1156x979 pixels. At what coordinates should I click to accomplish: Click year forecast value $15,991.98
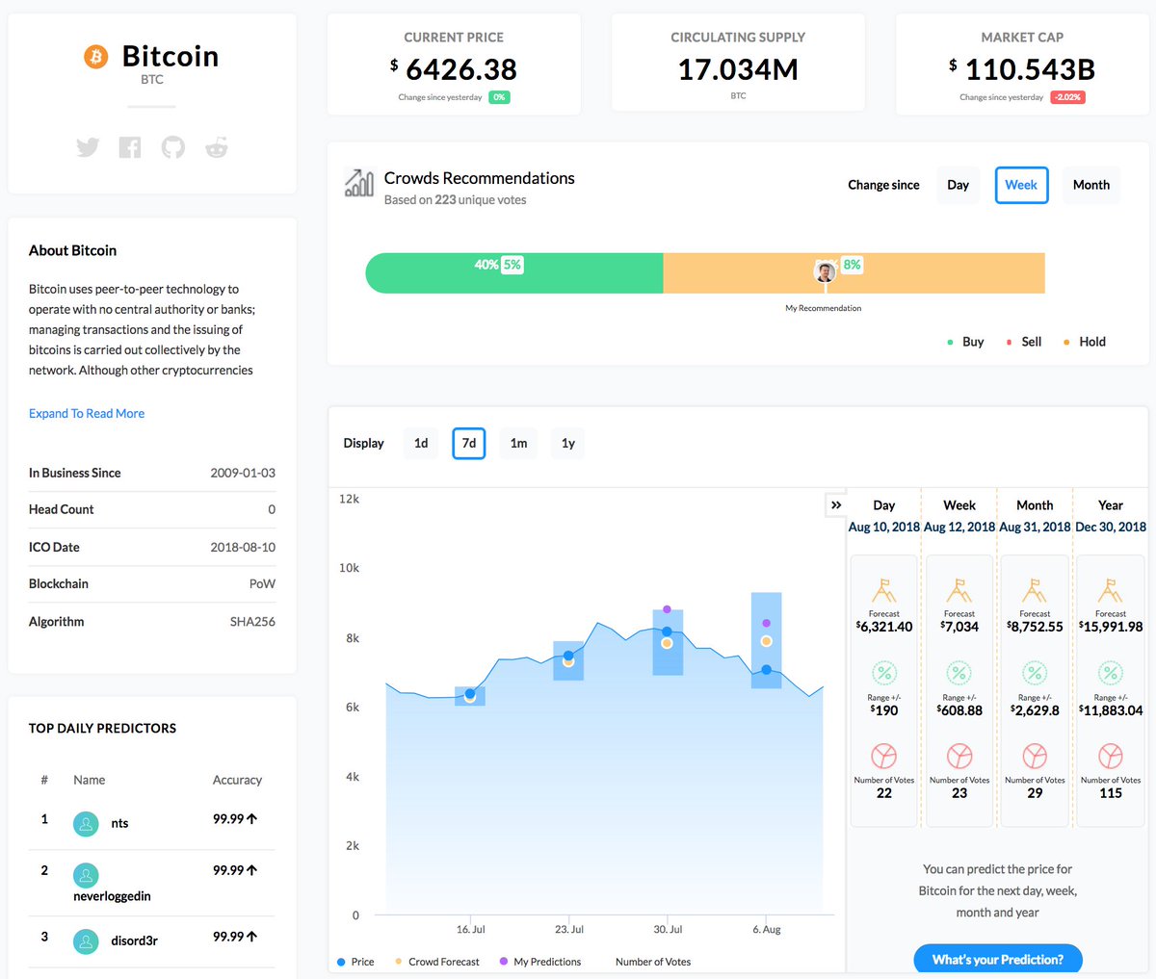pyautogui.click(x=1111, y=627)
